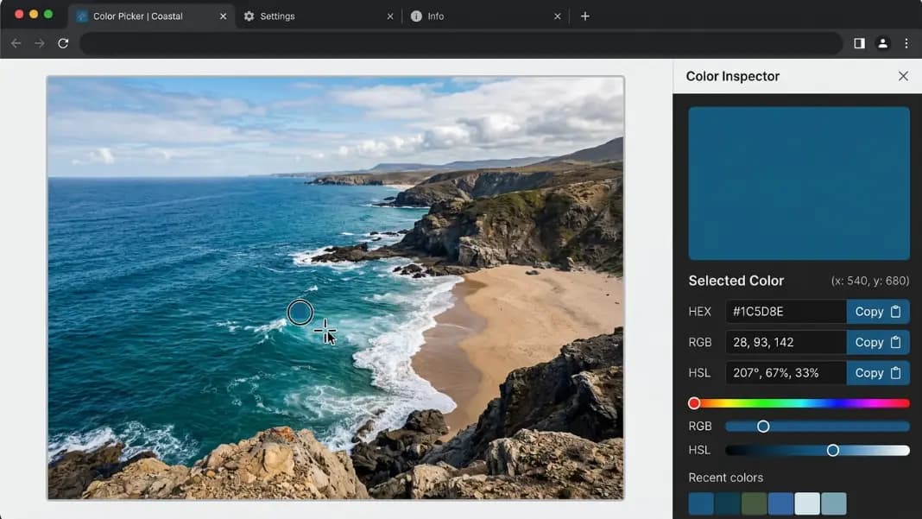Click the Recent colors label

click(726, 478)
